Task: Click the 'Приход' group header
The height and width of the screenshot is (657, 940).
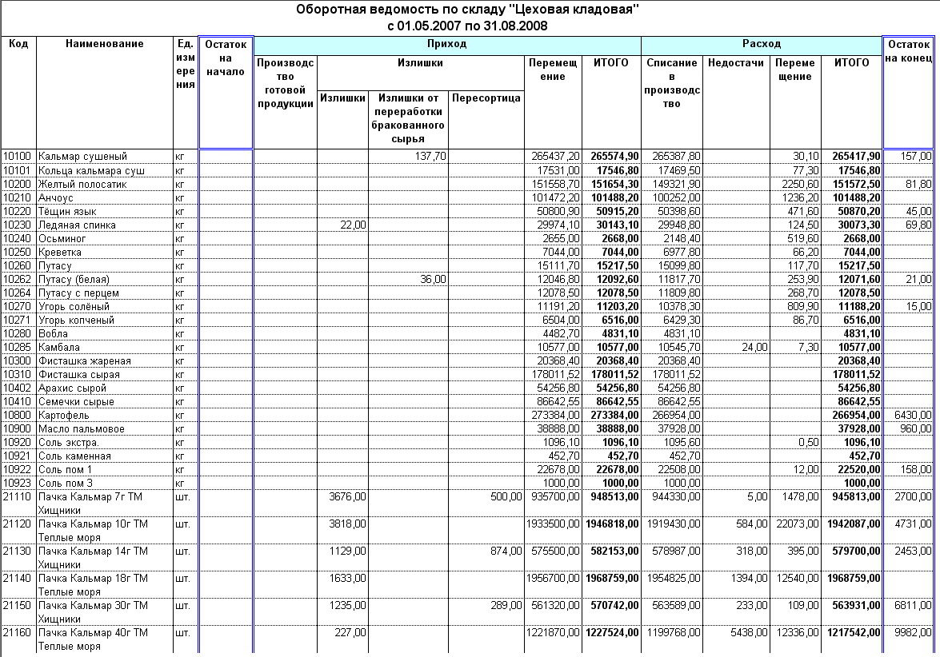Action: (x=447, y=45)
